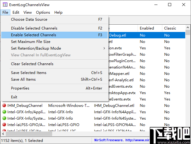The width and height of the screenshot is (191, 144).
Task: Click green icon of Intel-GFX-Info/Appli row
Action: click(4, 112)
